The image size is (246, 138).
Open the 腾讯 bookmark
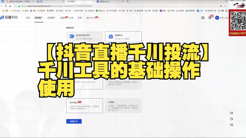point(155,11)
